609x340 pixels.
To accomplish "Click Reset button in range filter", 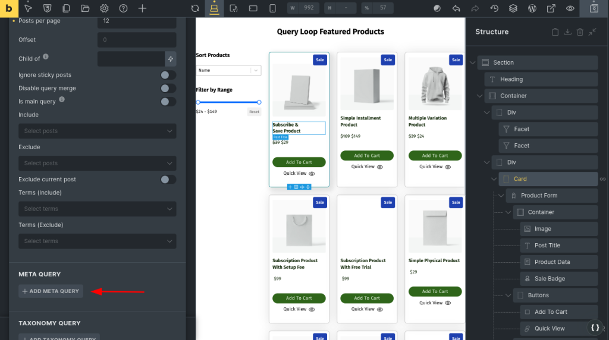I will coord(254,112).
